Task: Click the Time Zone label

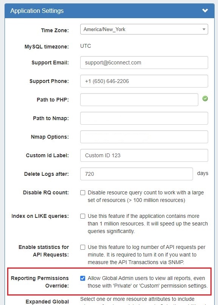Action: coord(55,30)
